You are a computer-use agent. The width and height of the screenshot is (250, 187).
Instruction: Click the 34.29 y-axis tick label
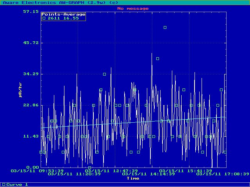point(31,74)
